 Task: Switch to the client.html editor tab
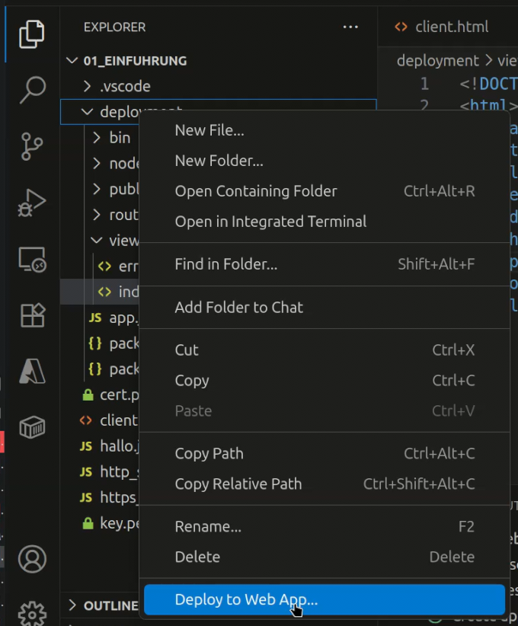[x=451, y=27]
